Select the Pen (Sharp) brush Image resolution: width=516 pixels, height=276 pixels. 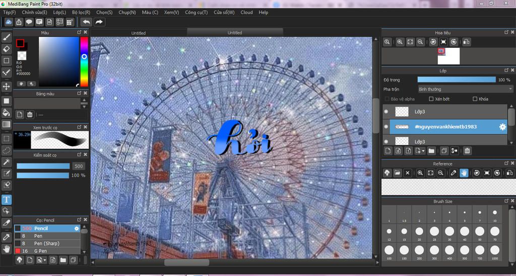click(47, 243)
